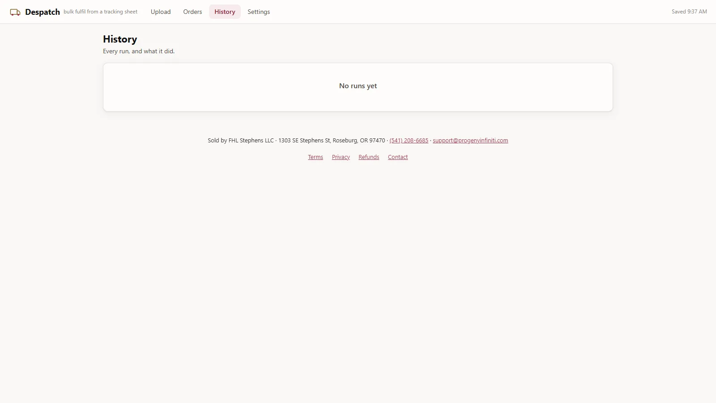
Task: Go to the Settings tab
Action: pos(259,12)
